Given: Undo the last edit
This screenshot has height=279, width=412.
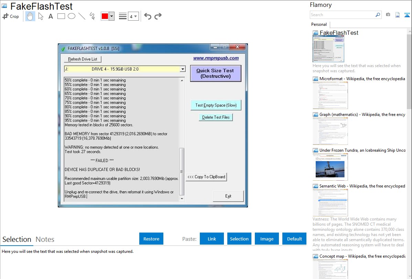Looking at the screenshot, I should tap(148, 16).
